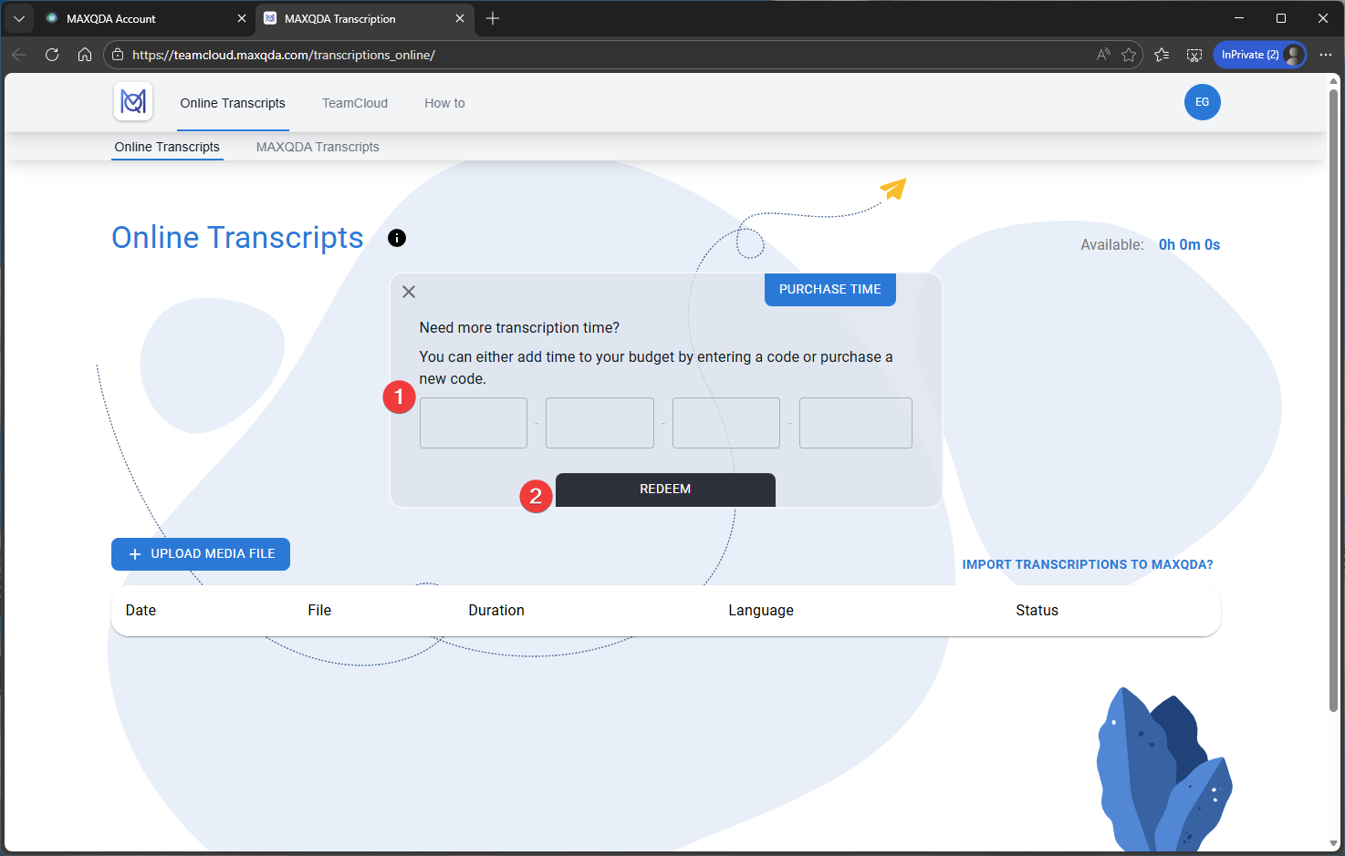Click the MAXQDA logo icon

pos(133,102)
